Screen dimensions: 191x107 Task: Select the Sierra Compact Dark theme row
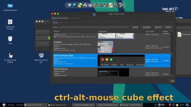pos(112,60)
